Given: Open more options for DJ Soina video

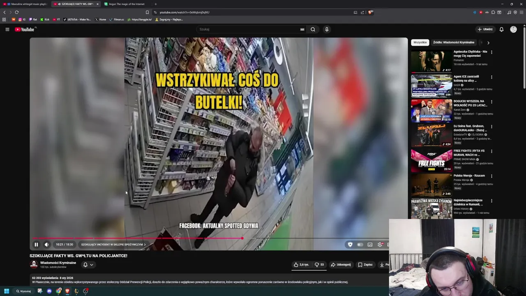Looking at the screenshot, I should [x=491, y=127].
